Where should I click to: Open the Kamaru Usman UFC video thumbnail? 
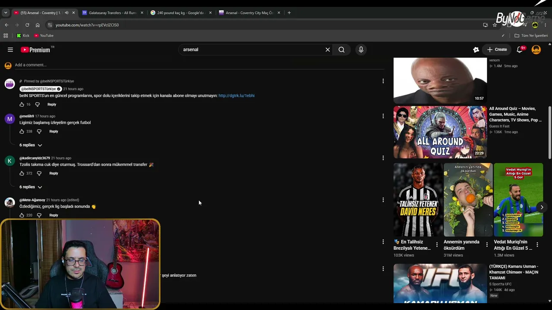pos(440,283)
